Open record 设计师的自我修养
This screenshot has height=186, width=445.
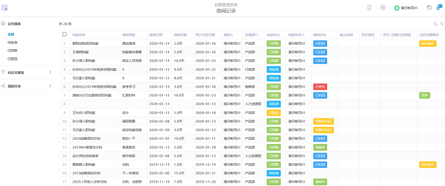coord(85,156)
